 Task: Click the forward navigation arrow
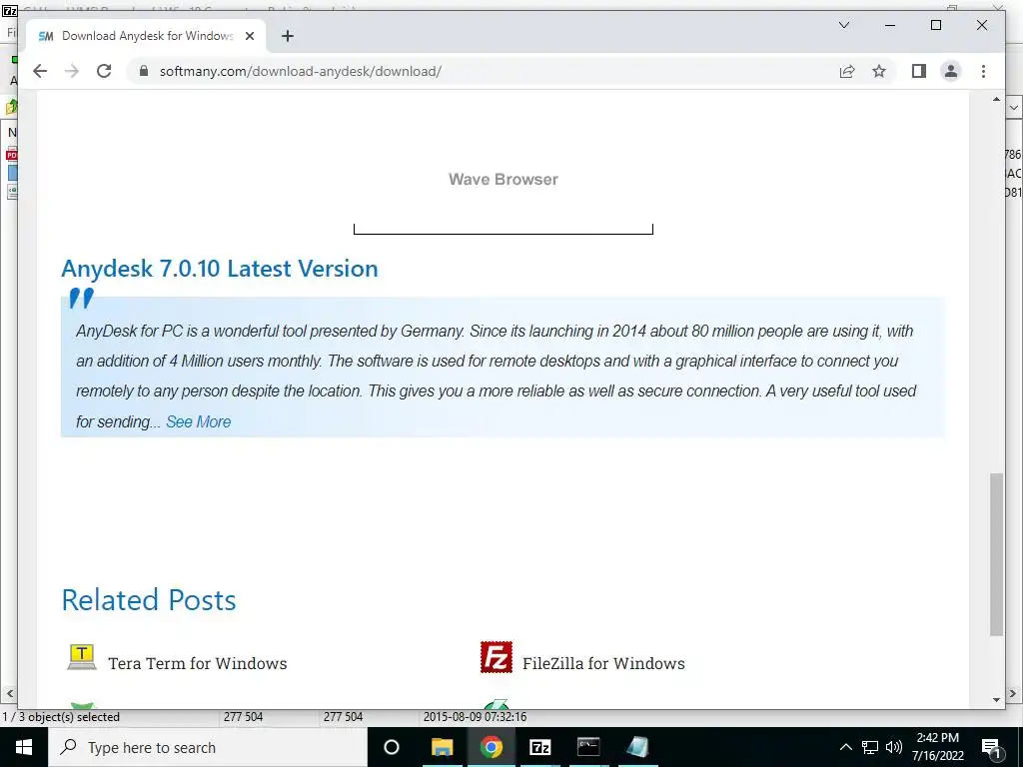[72, 71]
